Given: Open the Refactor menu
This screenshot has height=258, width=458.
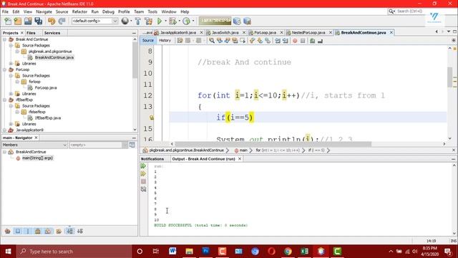Looking at the screenshot, I should coord(79,11).
